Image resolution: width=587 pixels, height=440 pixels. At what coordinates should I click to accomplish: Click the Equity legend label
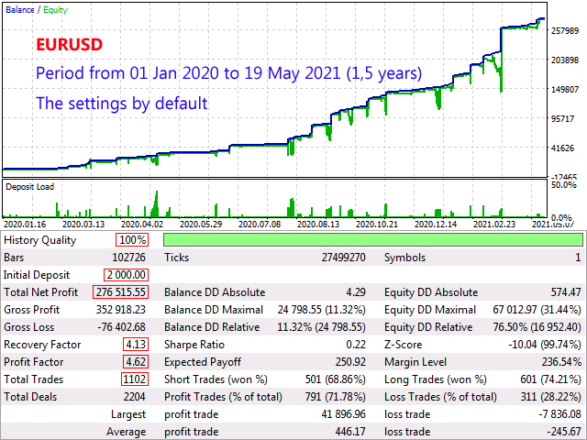pos(55,10)
